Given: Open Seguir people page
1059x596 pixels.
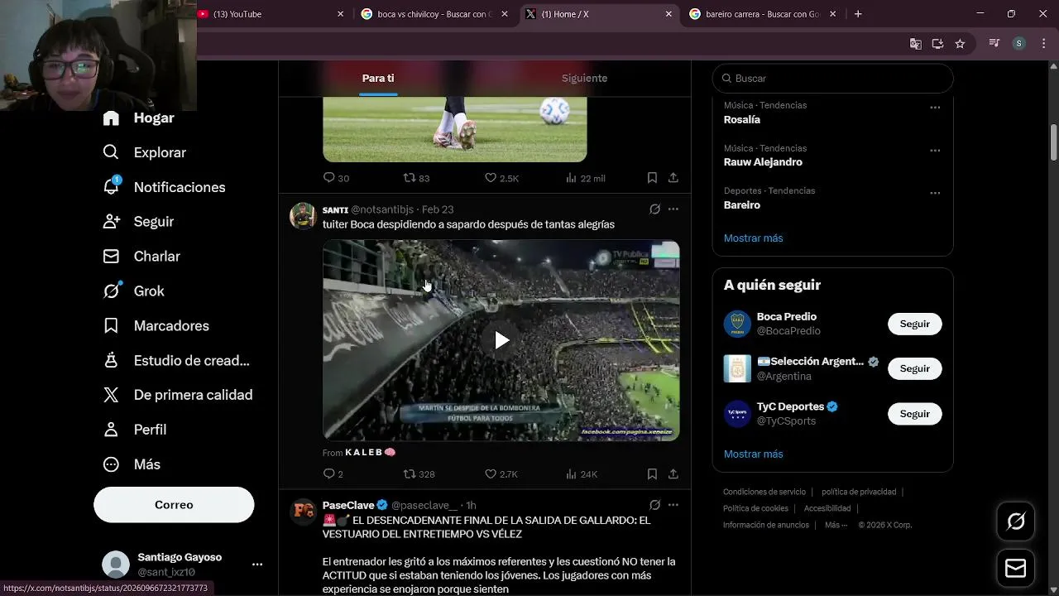Looking at the screenshot, I should pos(138,222).
